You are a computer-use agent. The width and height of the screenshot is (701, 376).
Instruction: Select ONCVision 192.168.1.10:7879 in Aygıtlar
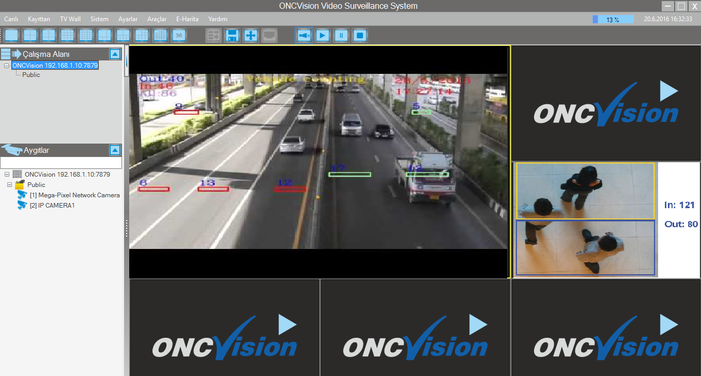pyautogui.click(x=67, y=175)
